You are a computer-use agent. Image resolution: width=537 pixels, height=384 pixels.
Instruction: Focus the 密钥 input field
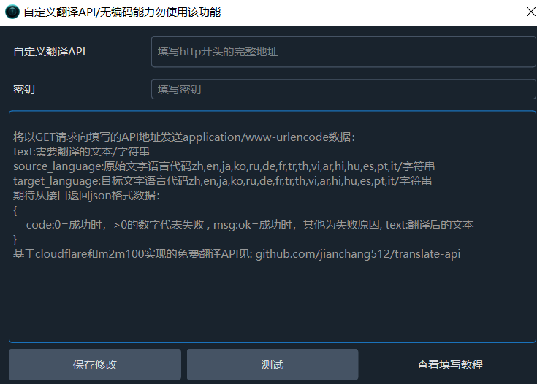click(x=343, y=89)
